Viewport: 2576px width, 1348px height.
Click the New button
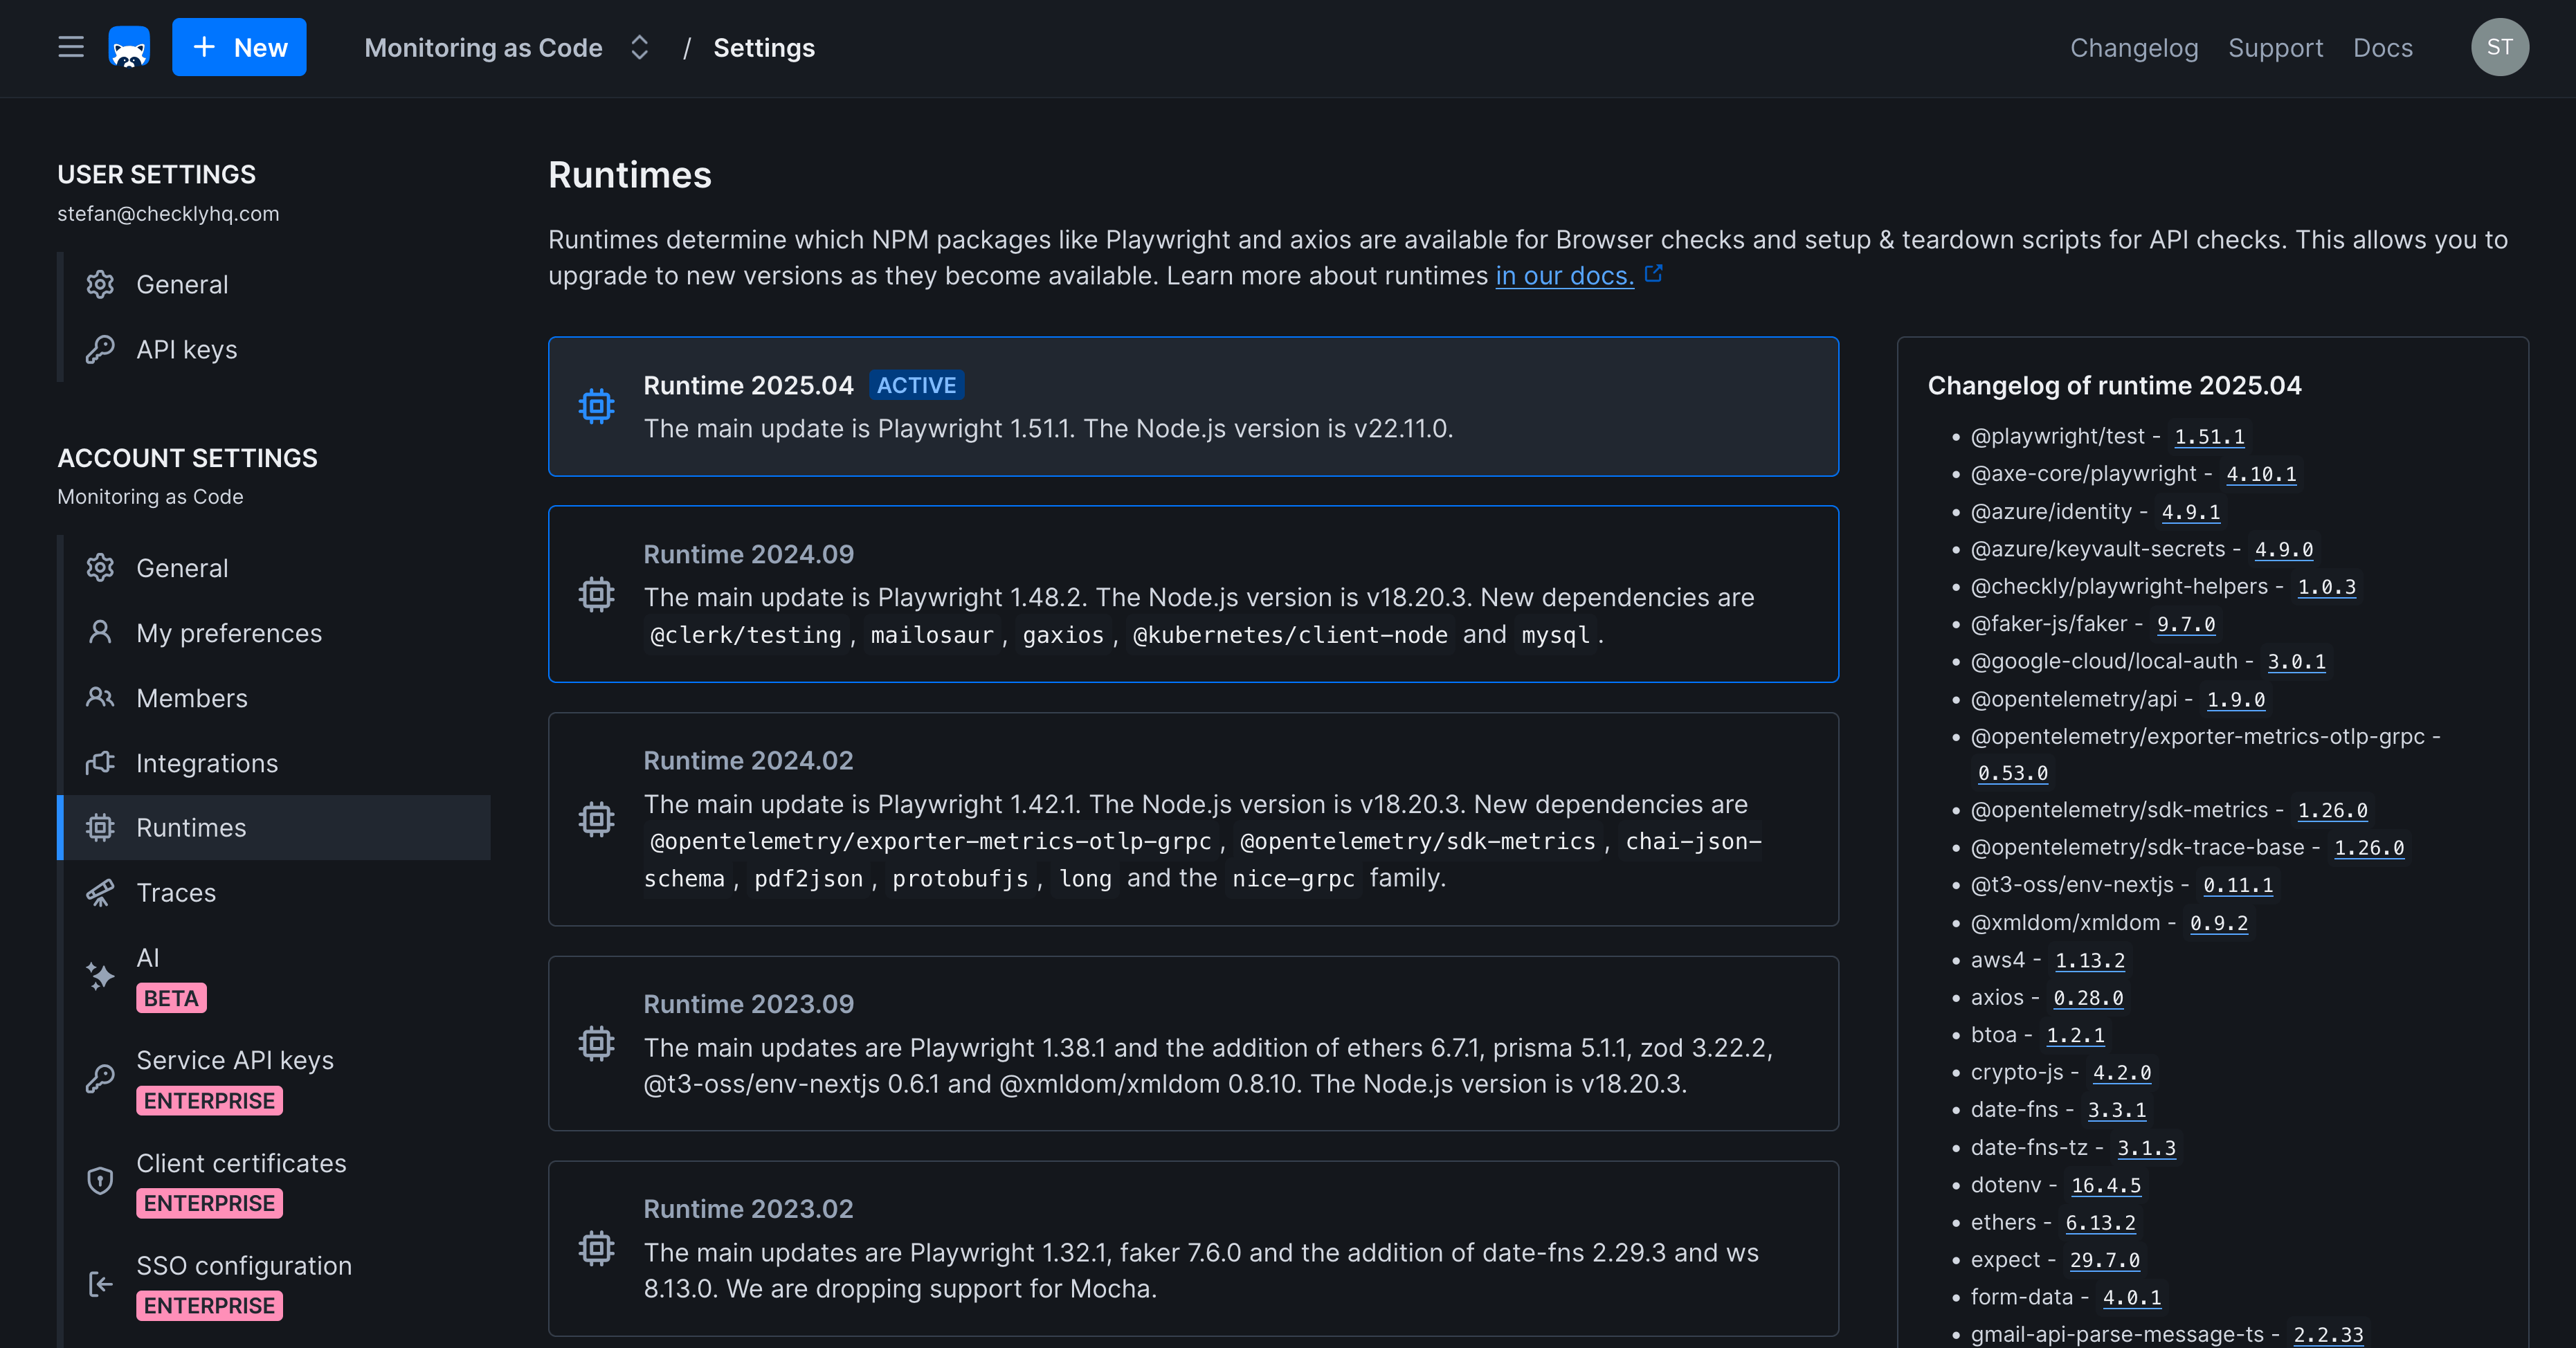(x=239, y=47)
